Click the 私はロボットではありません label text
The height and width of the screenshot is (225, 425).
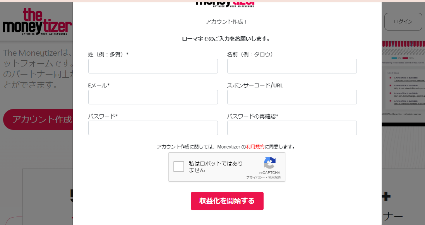pos(216,167)
